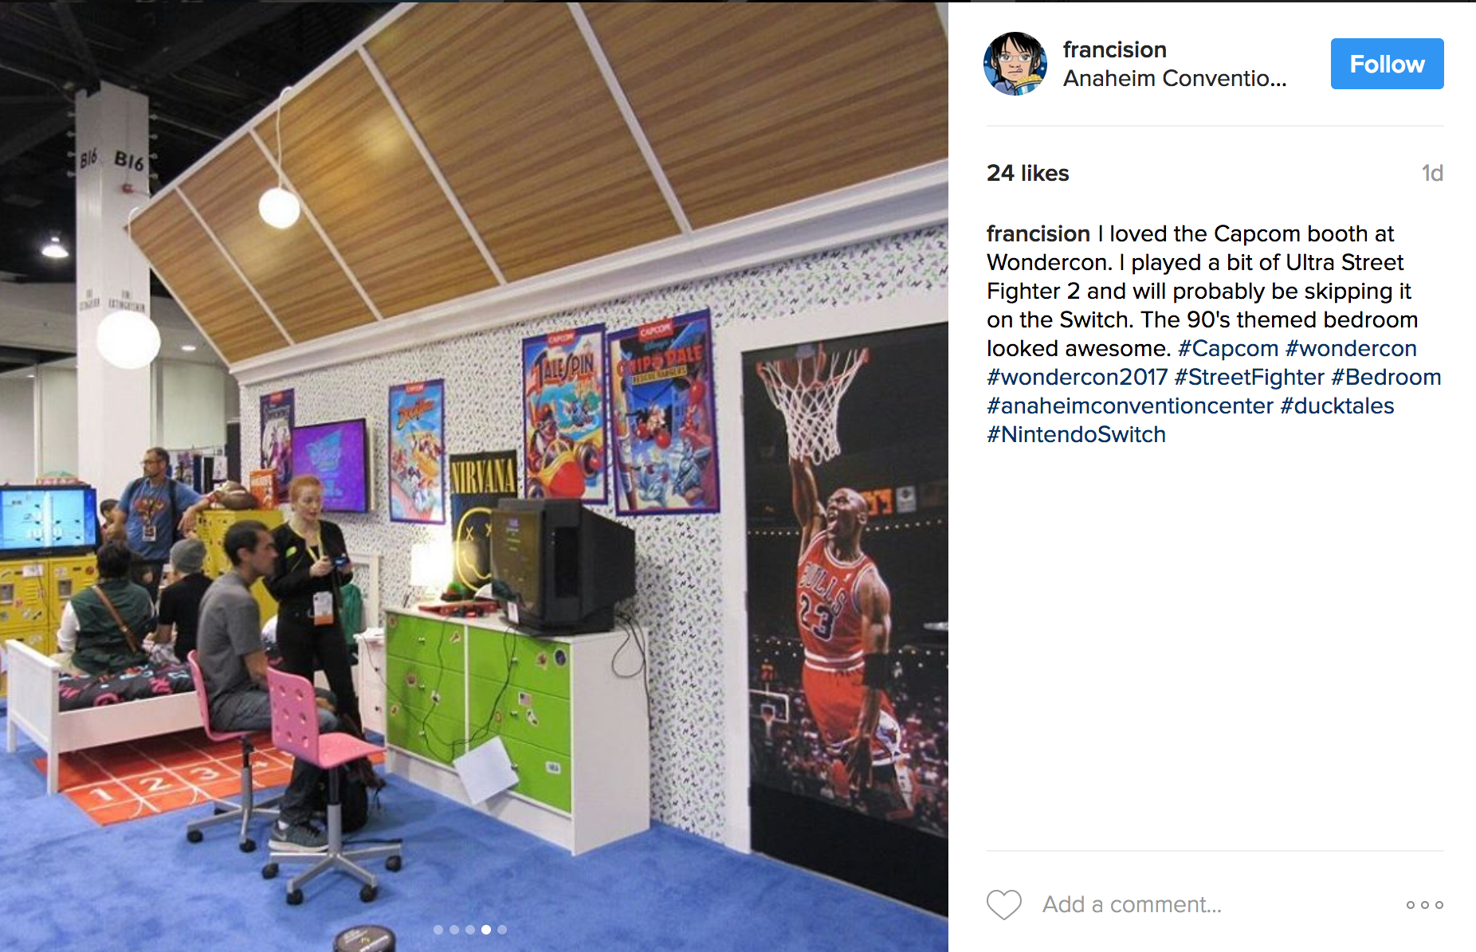The image size is (1476, 952).
Task: Click the francision username in caption
Action: point(1038,233)
